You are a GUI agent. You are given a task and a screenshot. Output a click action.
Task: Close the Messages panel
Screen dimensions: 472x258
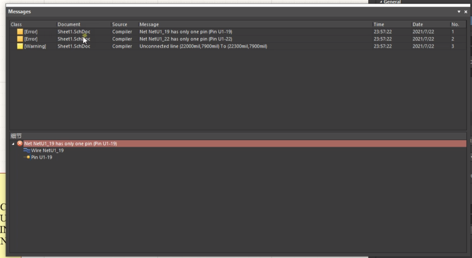click(466, 12)
